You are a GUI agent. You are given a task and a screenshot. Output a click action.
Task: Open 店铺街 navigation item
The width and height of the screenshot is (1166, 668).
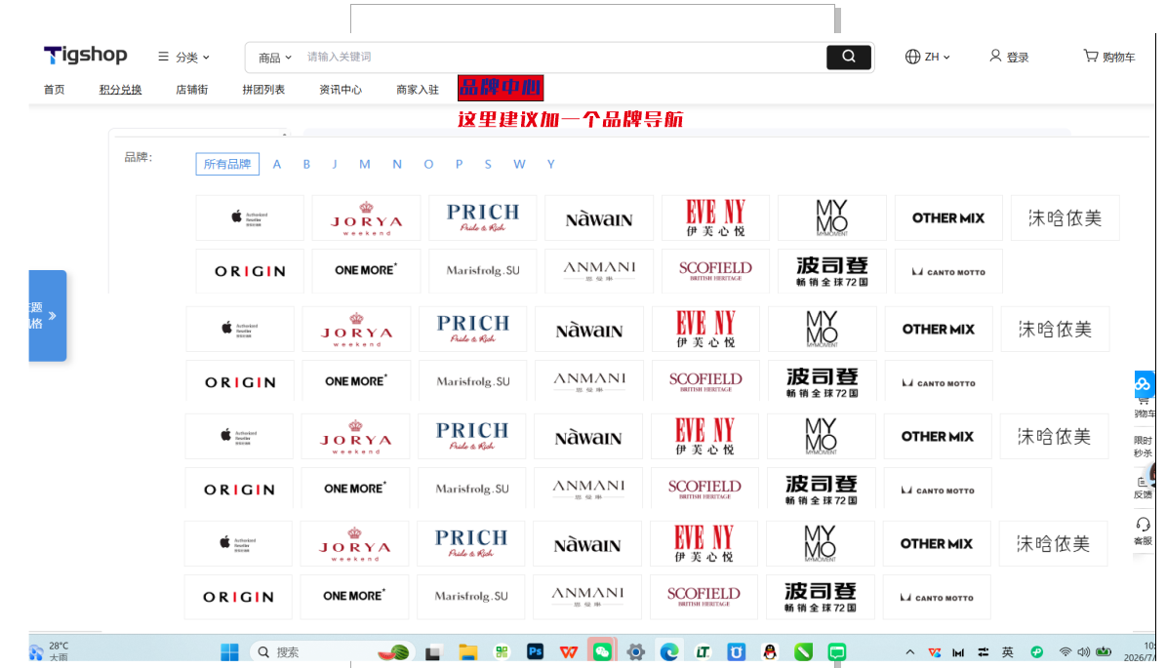(192, 90)
